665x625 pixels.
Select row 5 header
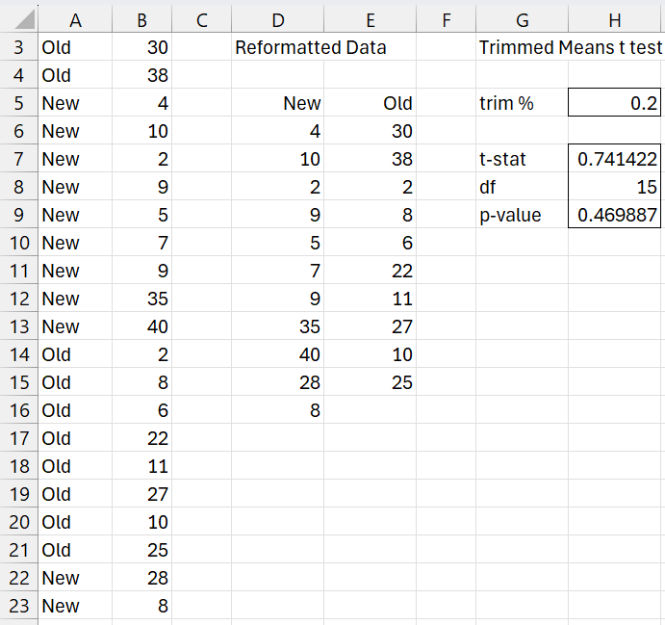click(19, 103)
